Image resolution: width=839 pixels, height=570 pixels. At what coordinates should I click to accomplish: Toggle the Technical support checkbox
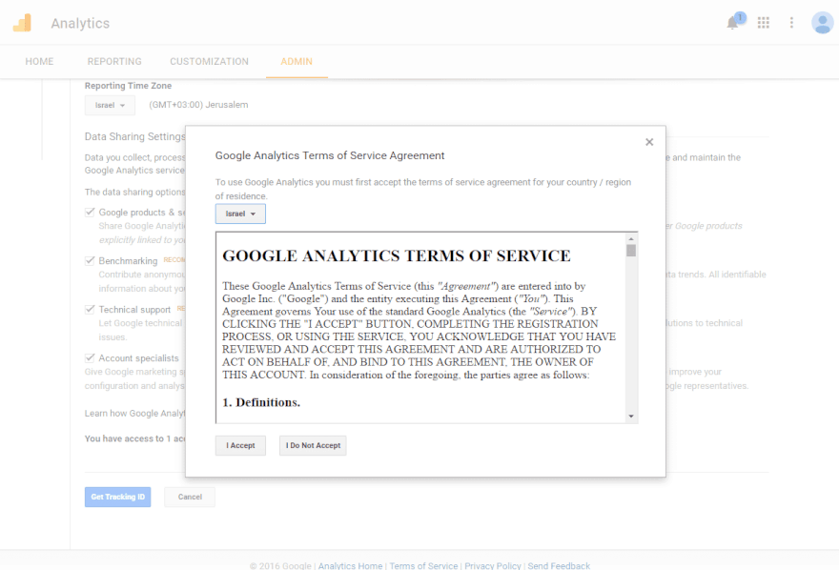coord(90,310)
